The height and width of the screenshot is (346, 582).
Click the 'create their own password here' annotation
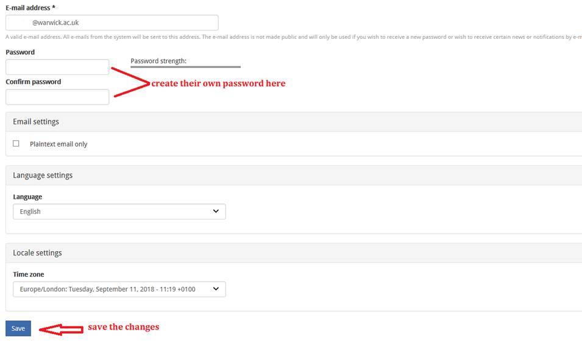(x=218, y=83)
